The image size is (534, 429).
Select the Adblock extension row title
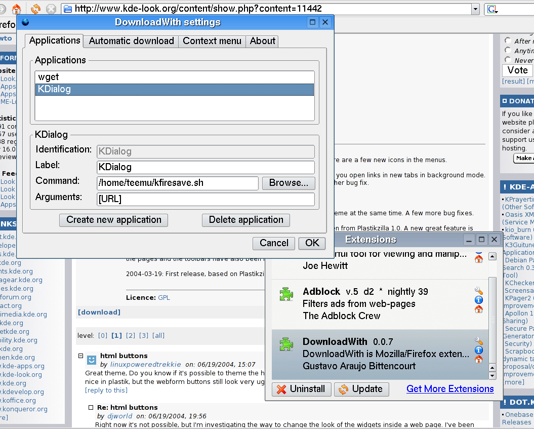point(321,292)
